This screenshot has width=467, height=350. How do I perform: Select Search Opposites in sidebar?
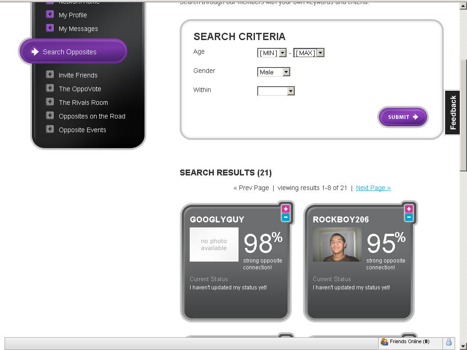coord(73,51)
